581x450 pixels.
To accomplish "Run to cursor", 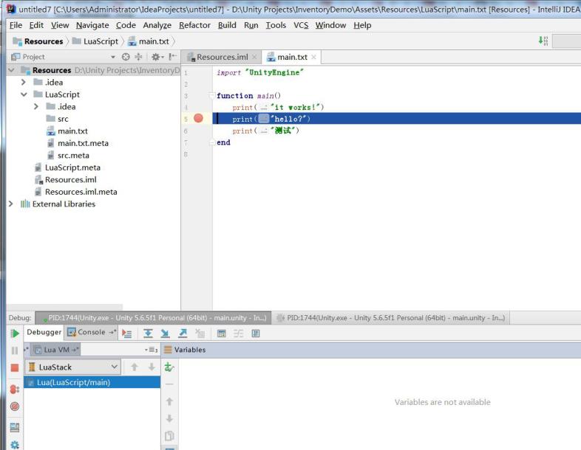I will point(200,333).
